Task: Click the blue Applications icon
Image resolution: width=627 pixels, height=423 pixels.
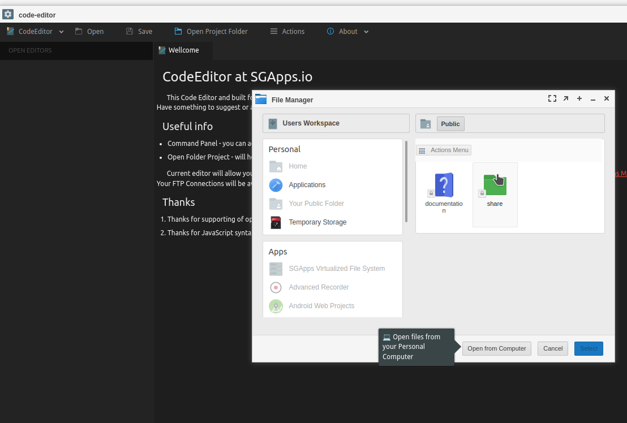Action: click(276, 185)
